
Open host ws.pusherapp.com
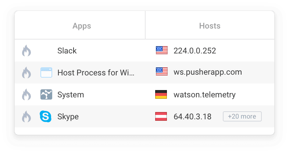pyautogui.click(x=207, y=72)
